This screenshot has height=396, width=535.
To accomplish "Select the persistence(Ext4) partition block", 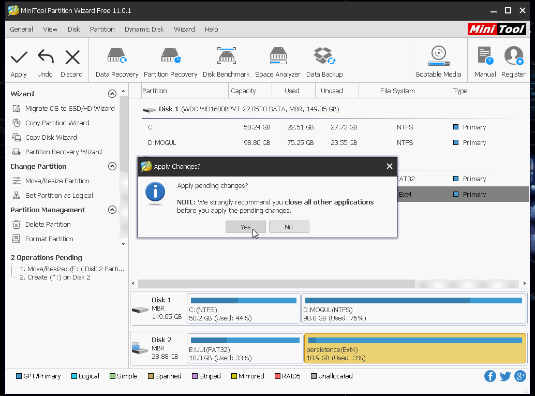I will [415, 348].
